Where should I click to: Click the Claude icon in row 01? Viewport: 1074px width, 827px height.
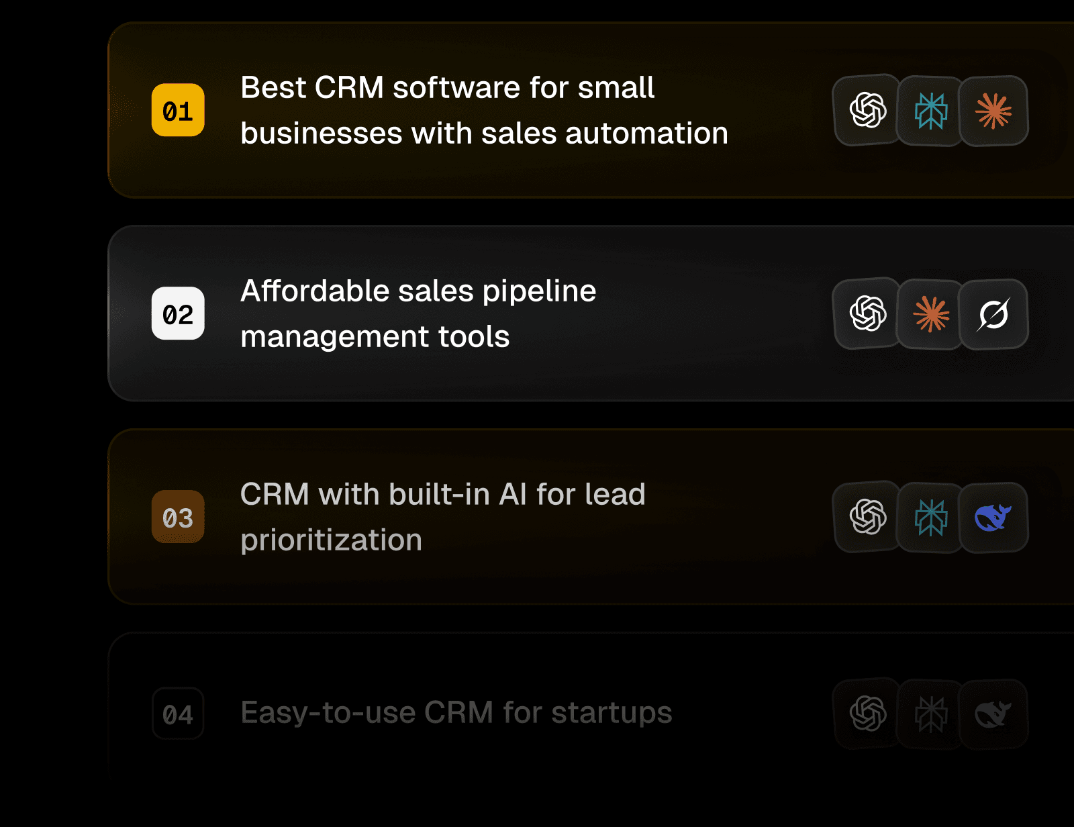coord(993,111)
